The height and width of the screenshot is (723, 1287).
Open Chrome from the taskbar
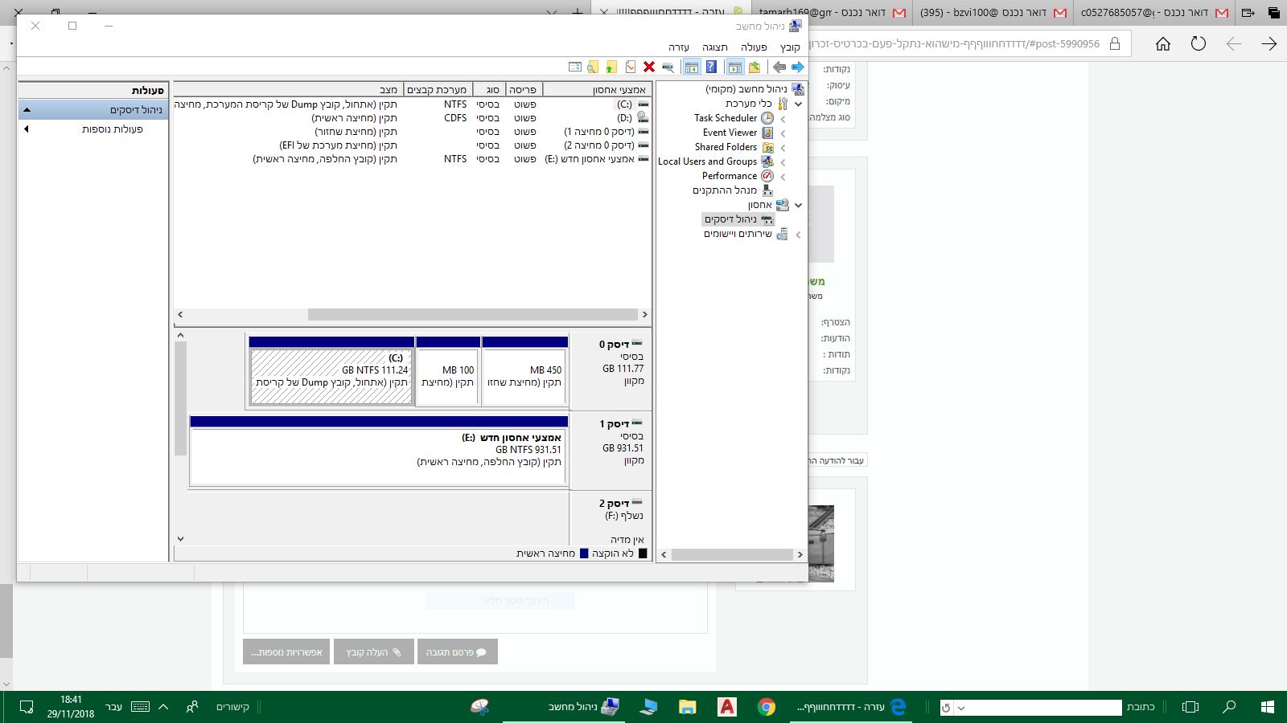(x=767, y=707)
